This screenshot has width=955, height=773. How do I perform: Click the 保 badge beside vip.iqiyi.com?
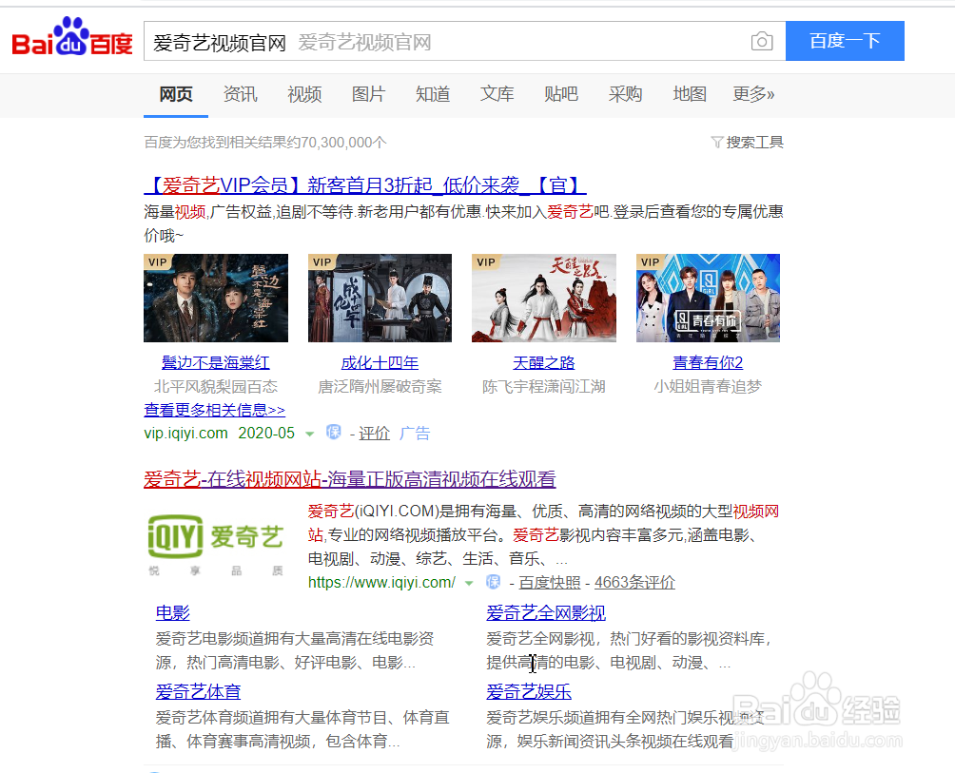(x=333, y=433)
